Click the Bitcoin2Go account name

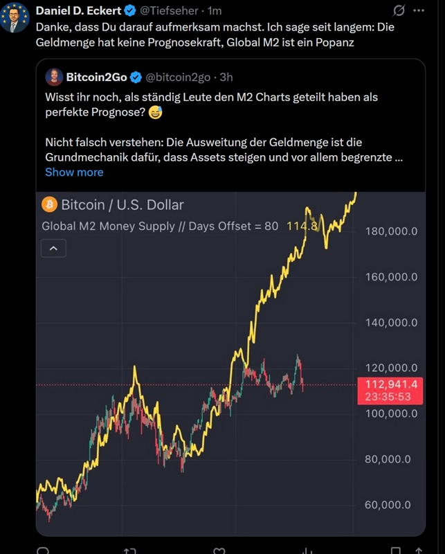click(96, 77)
